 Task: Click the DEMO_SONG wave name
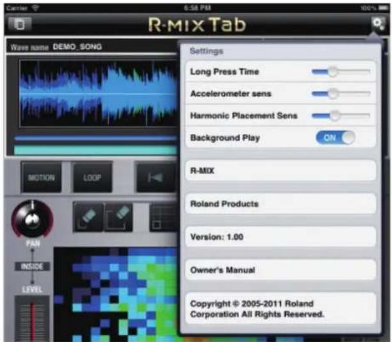[78, 47]
